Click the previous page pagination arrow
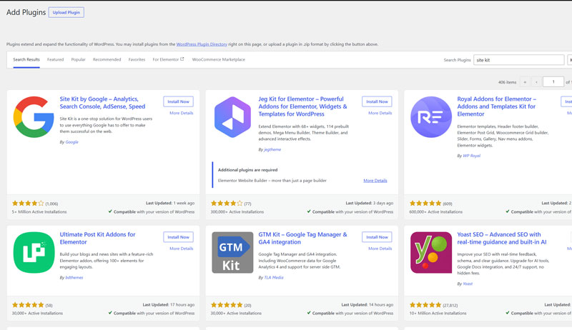 tap(536, 82)
